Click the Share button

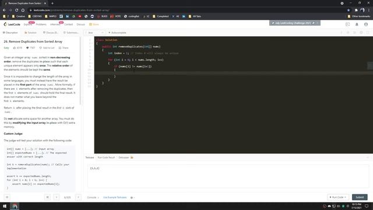(x=64, y=48)
